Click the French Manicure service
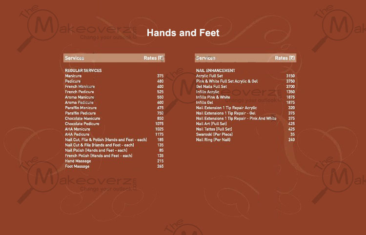Screen dimensions: 366x235 pos(80,87)
